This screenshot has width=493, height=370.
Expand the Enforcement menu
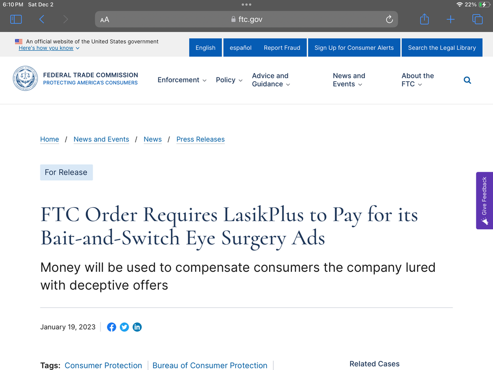pyautogui.click(x=182, y=80)
